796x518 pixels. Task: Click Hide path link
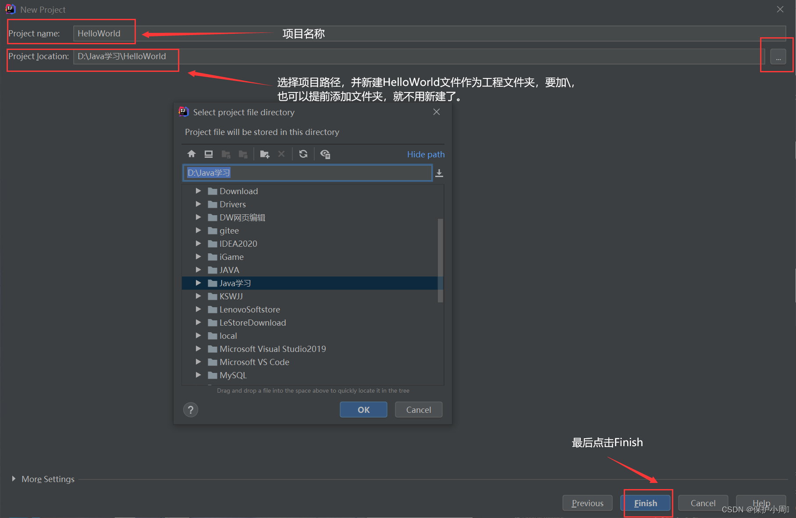click(426, 154)
